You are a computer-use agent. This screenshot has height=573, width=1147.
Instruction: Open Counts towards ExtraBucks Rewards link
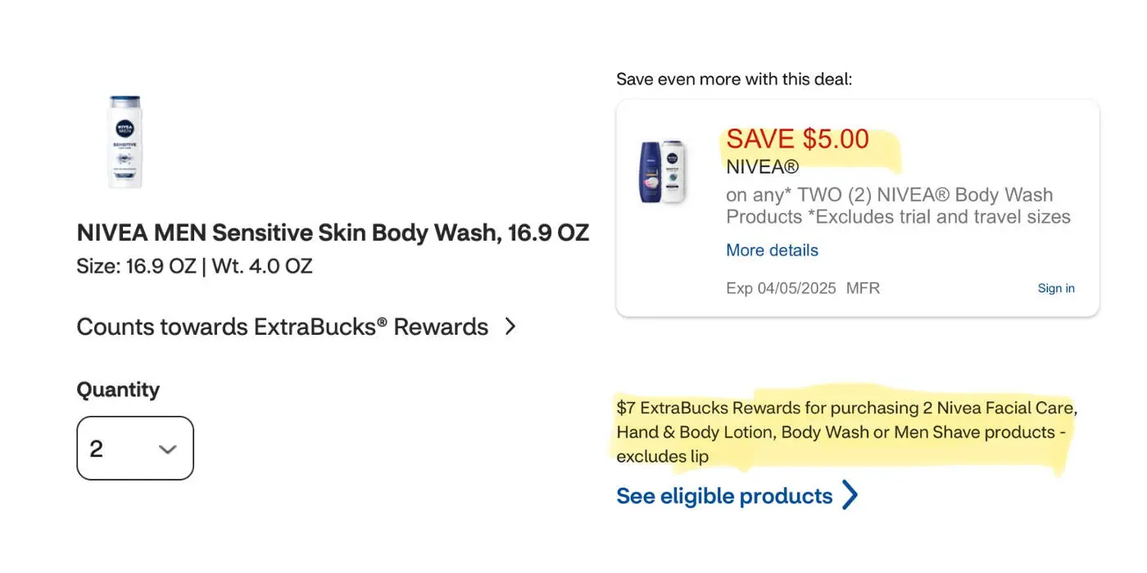pos(282,327)
